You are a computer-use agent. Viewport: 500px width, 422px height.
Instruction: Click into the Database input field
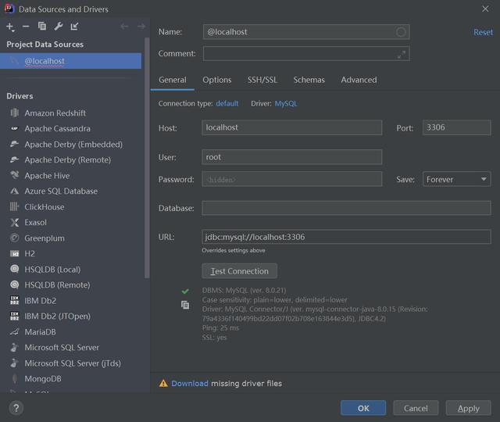(x=345, y=209)
